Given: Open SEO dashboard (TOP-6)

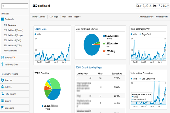Looking at the screenshot, I should [x=13, y=45].
